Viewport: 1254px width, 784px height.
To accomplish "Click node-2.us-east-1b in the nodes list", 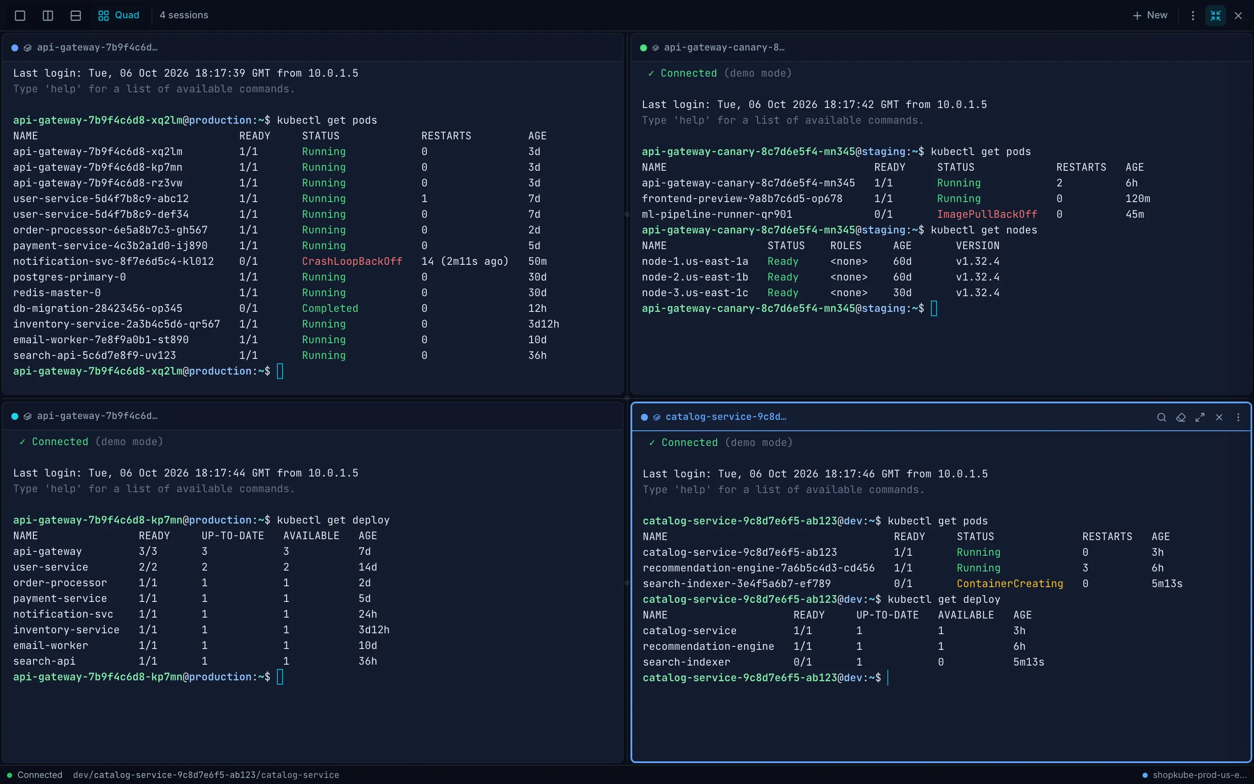I will pos(695,277).
